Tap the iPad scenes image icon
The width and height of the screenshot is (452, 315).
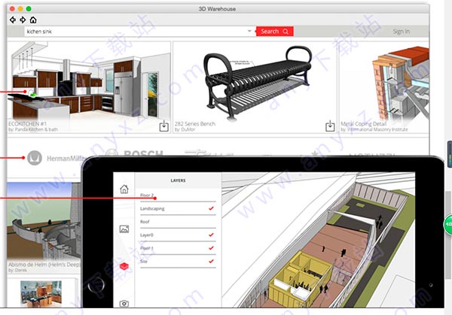pyautogui.click(x=124, y=229)
